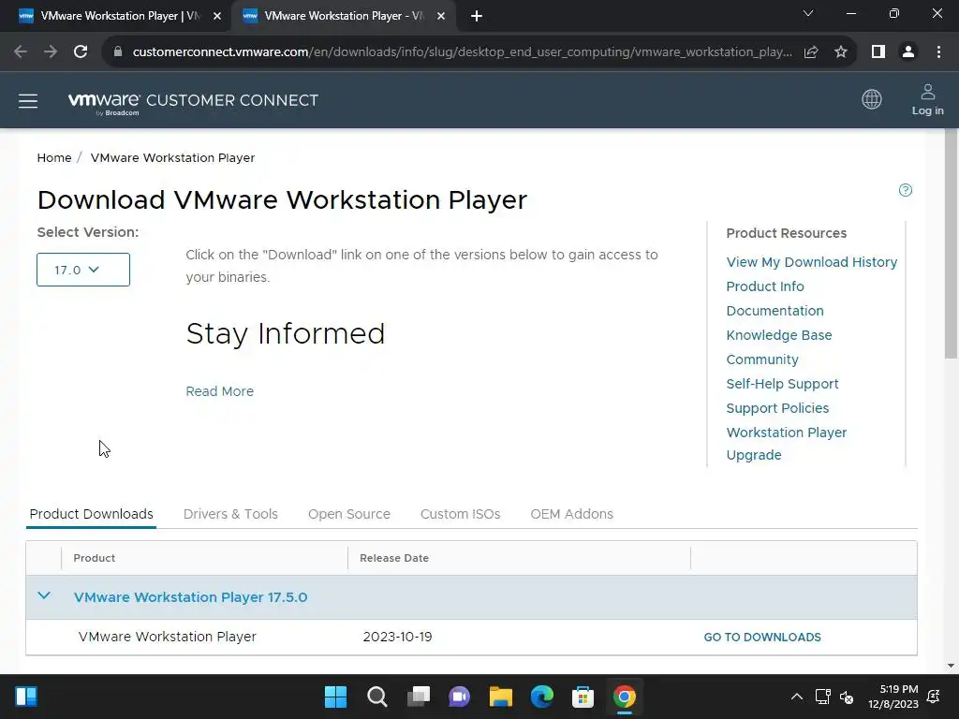Click the Product column header
The width and height of the screenshot is (959, 719).
point(95,558)
